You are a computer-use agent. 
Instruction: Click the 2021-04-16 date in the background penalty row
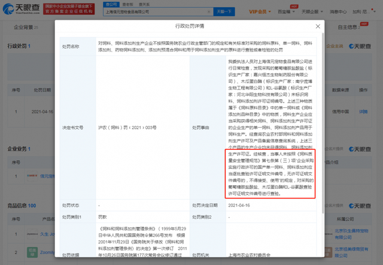pos(42,112)
